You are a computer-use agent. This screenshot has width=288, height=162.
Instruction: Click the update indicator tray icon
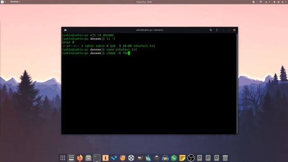[261, 2]
